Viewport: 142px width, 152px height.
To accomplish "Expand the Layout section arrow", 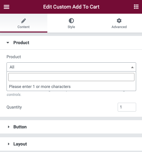I will tap(9, 144).
